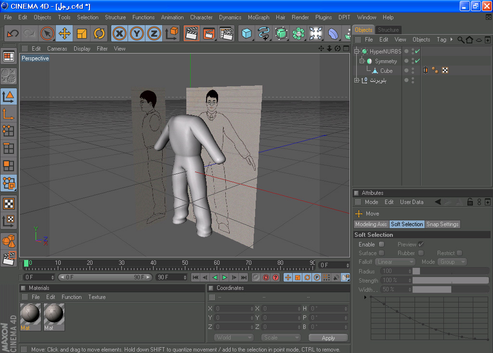The width and height of the screenshot is (493, 353).
Task: Toggle HyperNURBS enable checkmark
Action: 417,51
